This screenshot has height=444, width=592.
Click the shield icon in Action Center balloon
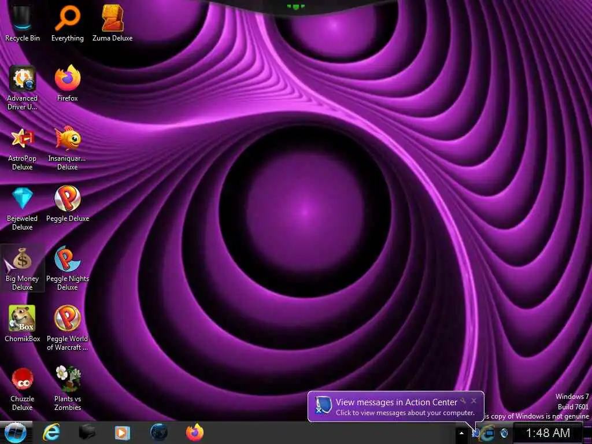323,405
